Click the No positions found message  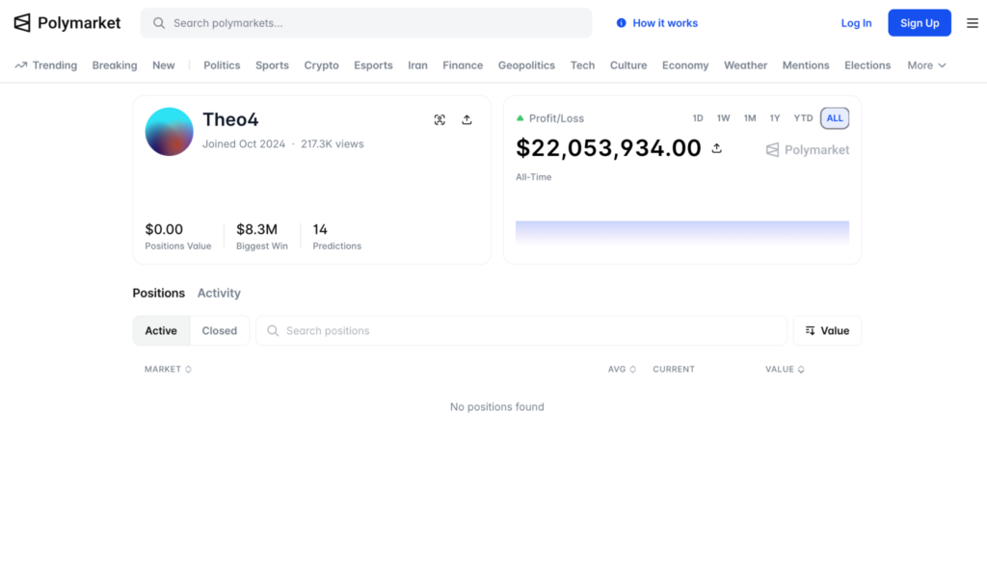pyautogui.click(x=496, y=406)
